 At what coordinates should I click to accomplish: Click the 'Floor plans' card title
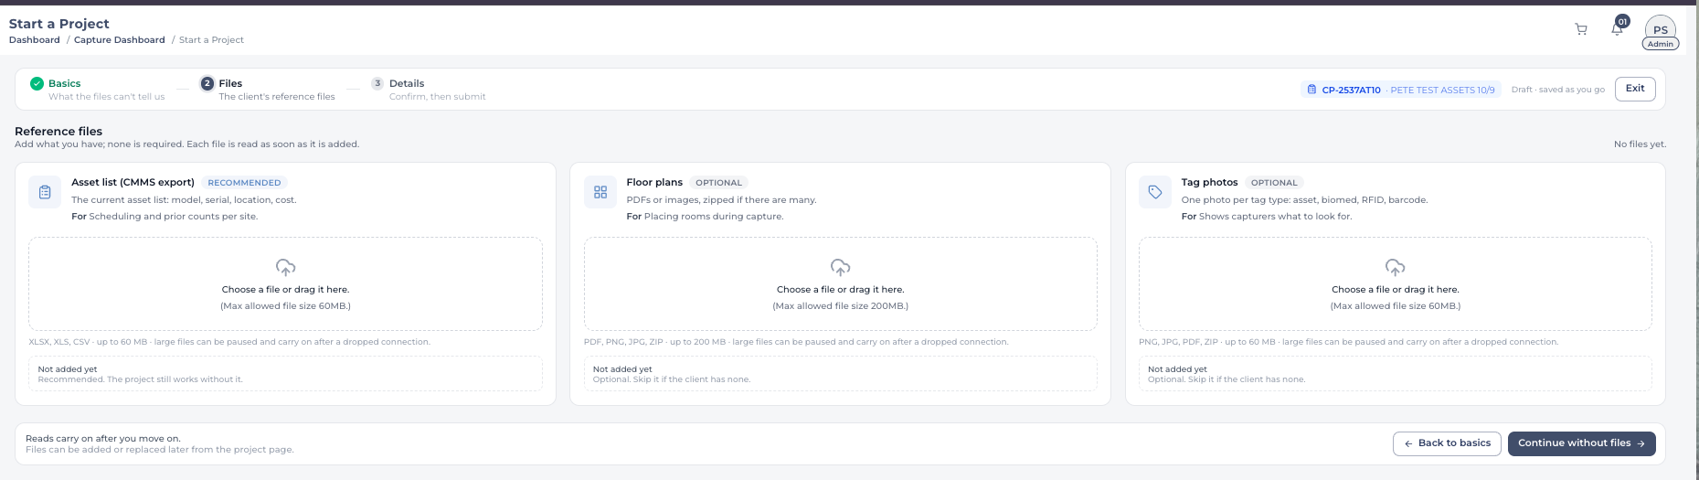(x=654, y=183)
